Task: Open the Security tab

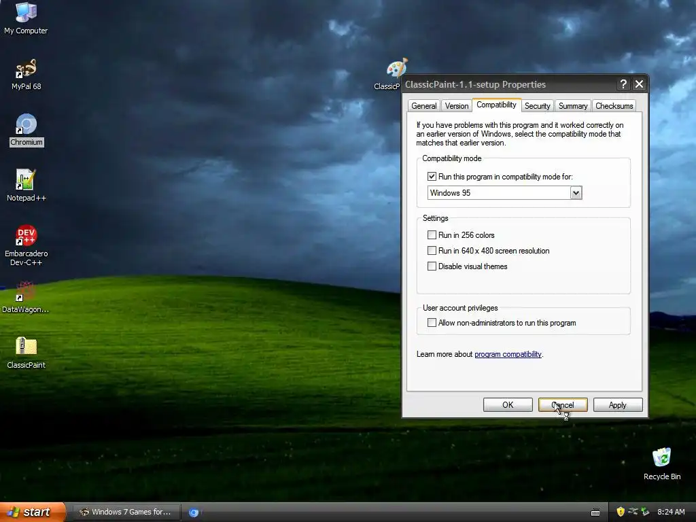Action: tap(537, 105)
